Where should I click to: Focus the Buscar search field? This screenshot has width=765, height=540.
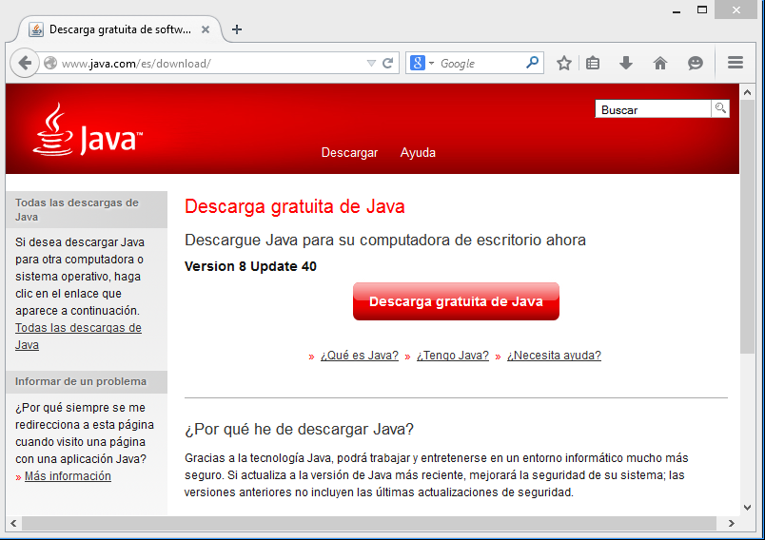(x=653, y=109)
